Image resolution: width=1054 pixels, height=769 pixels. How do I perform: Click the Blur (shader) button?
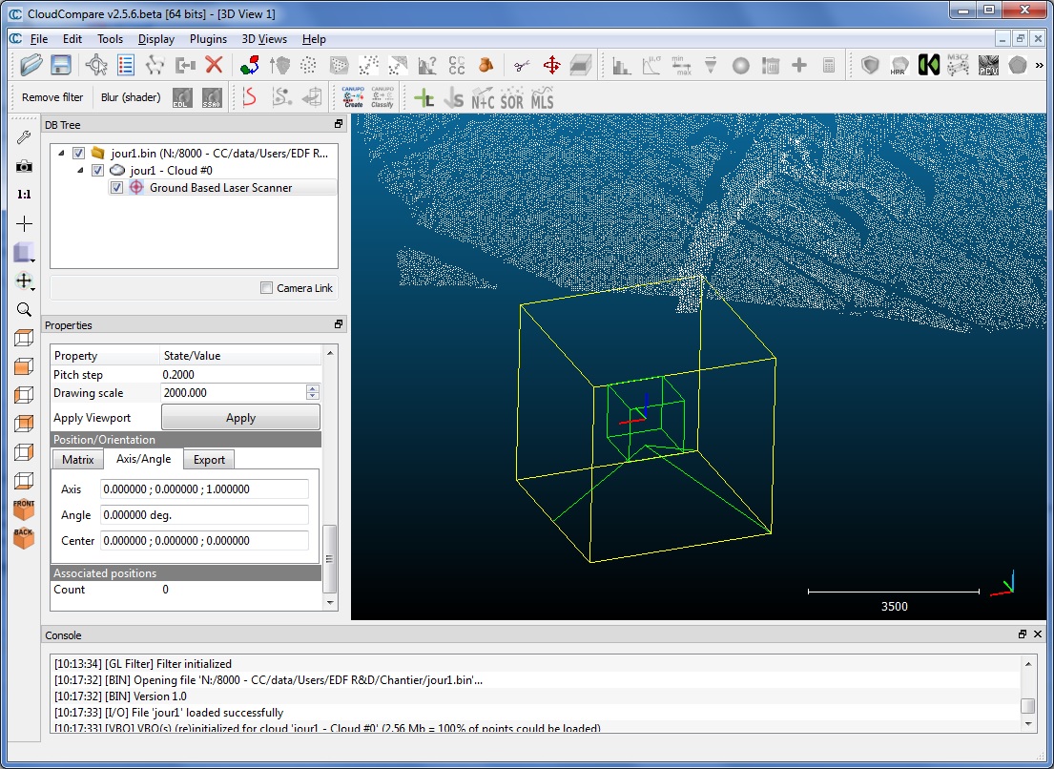click(131, 97)
